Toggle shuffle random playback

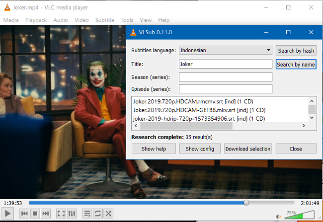coord(108,214)
